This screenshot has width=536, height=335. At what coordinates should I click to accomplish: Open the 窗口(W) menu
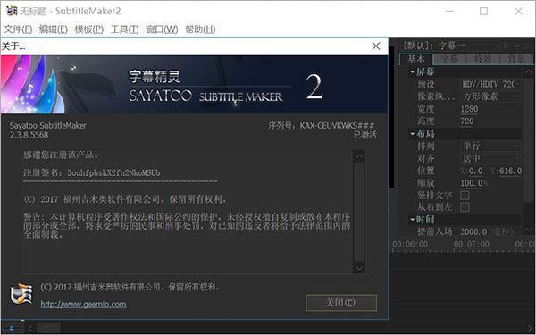pos(162,29)
